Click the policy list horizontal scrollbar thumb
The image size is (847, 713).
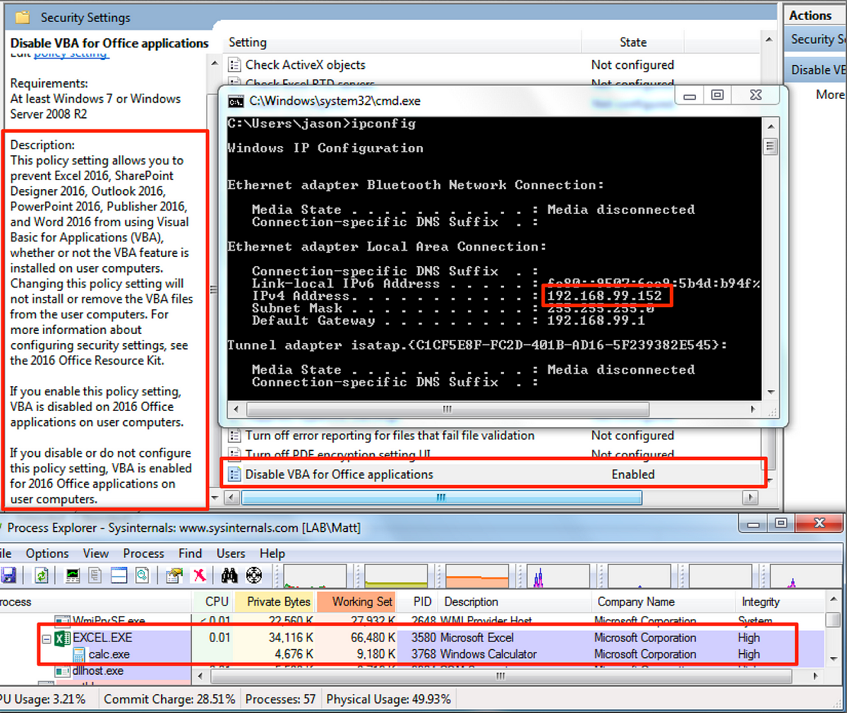tap(442, 498)
